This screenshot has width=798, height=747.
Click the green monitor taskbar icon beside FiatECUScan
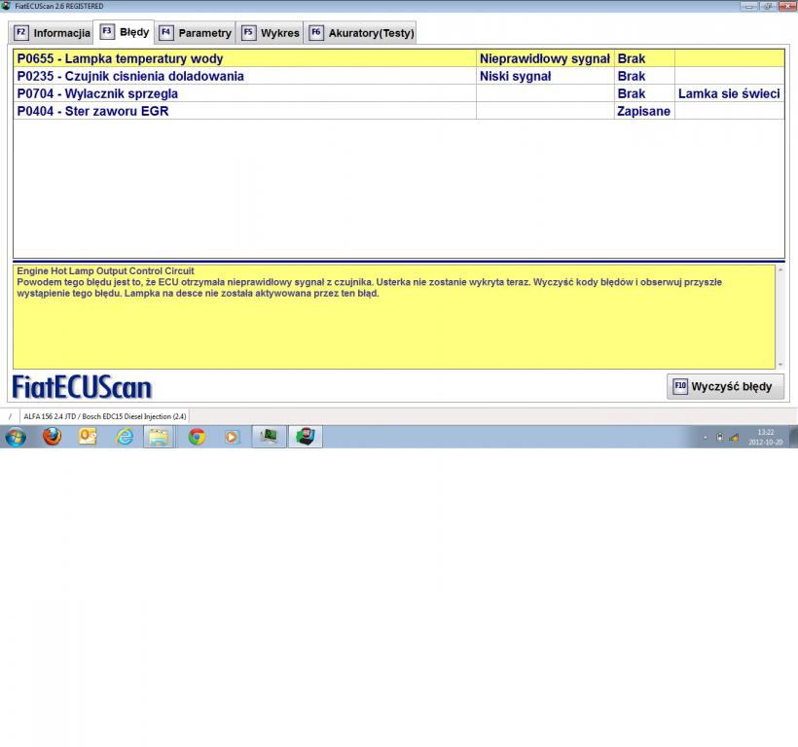point(269,437)
